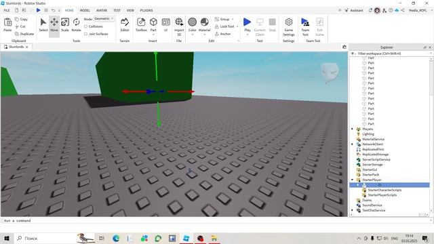Open the Play options dropdown arrow
The image size is (434, 244).
point(247,35)
